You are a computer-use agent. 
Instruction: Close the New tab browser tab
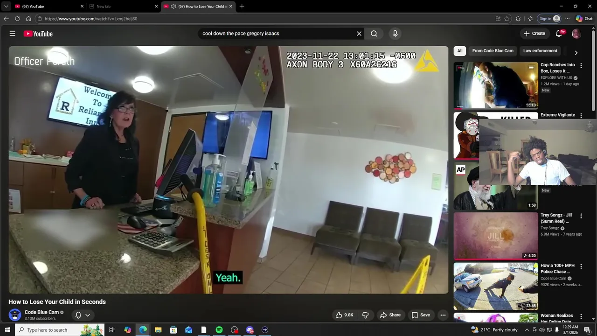(156, 6)
